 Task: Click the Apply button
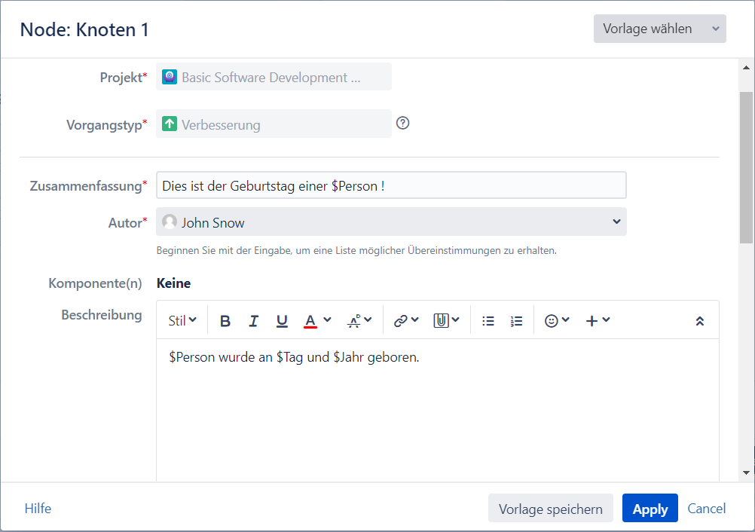[650, 509]
